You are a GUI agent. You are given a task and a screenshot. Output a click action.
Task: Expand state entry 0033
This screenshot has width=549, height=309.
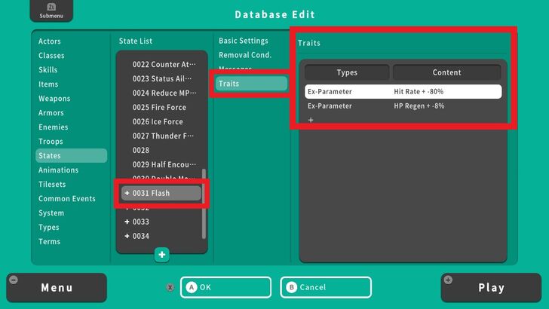click(127, 222)
